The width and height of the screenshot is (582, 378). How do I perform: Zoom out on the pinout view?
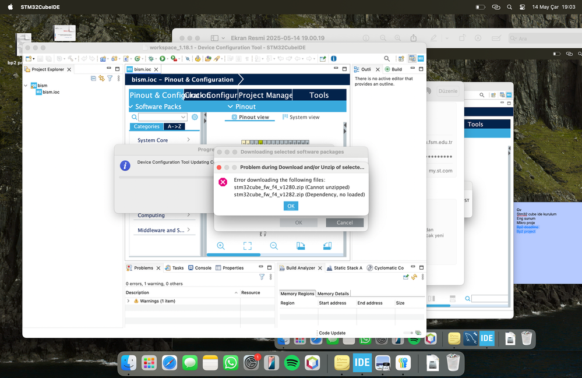click(x=274, y=246)
